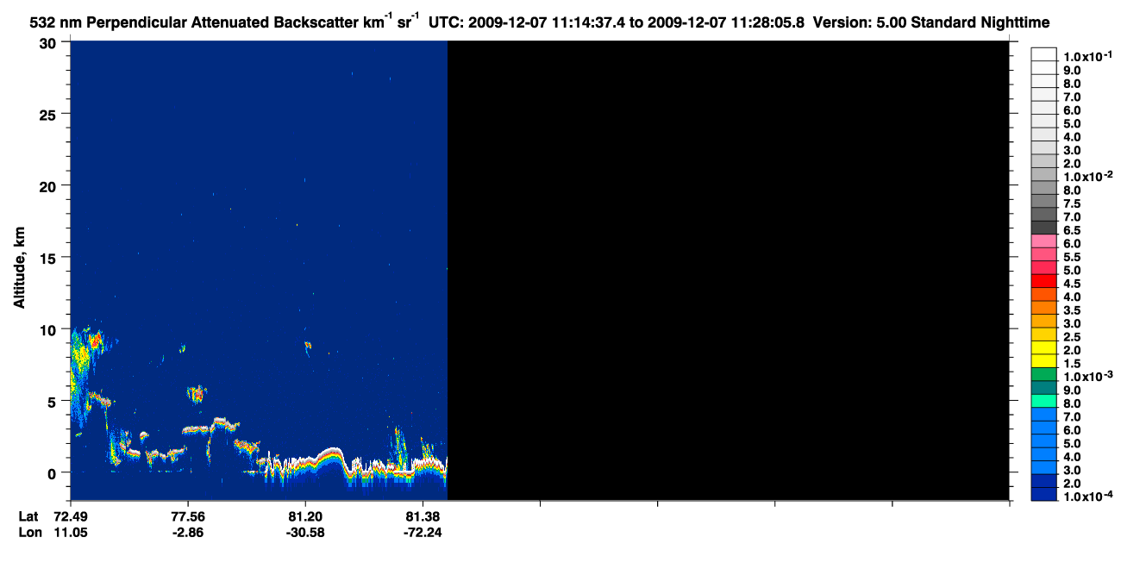Pick the mint green colorbar swatch
The height and width of the screenshot is (575, 1121).
tap(1043, 401)
